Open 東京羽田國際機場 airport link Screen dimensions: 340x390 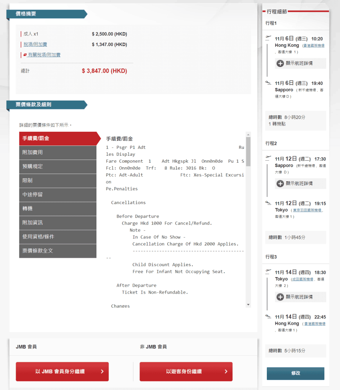[308, 210]
